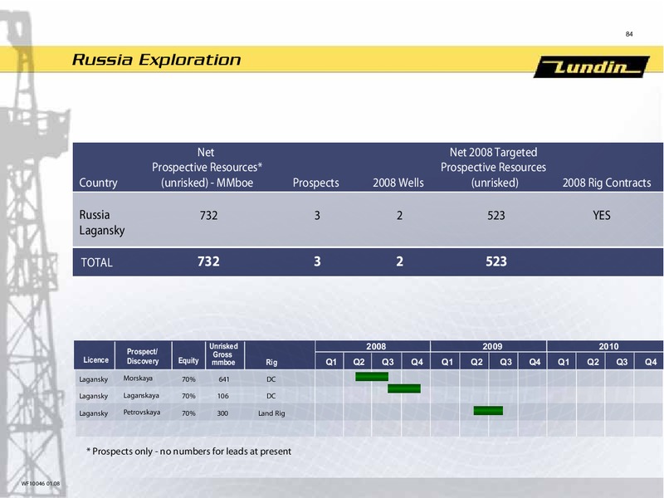Click the 'Unrisked Gross mmboe' header
Image resolution: width=664 pixels, height=498 pixels.
coord(223,354)
